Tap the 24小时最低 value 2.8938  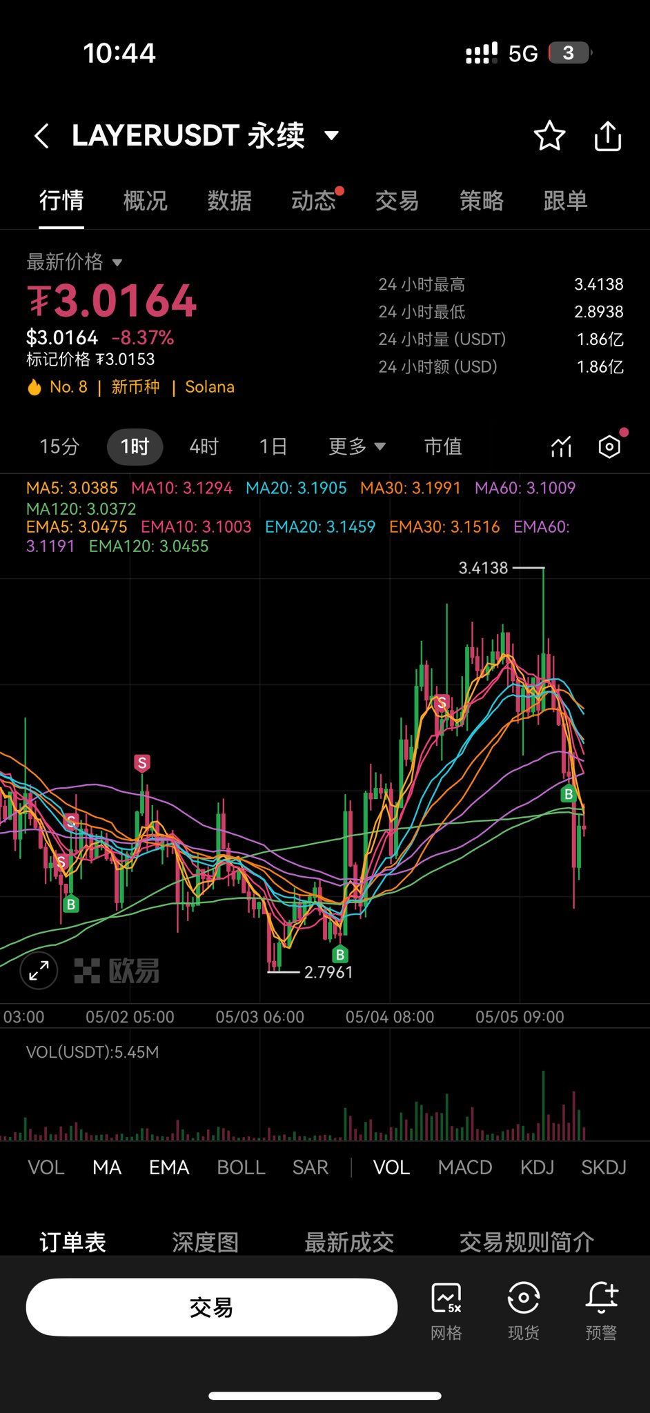click(x=599, y=312)
